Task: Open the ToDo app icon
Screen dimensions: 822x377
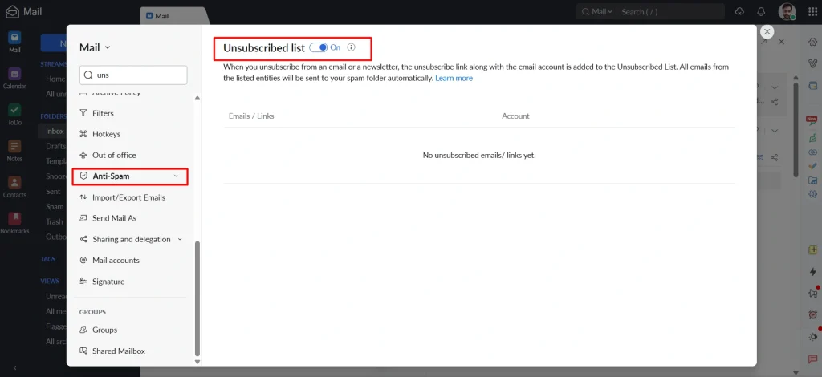Action: tap(14, 114)
